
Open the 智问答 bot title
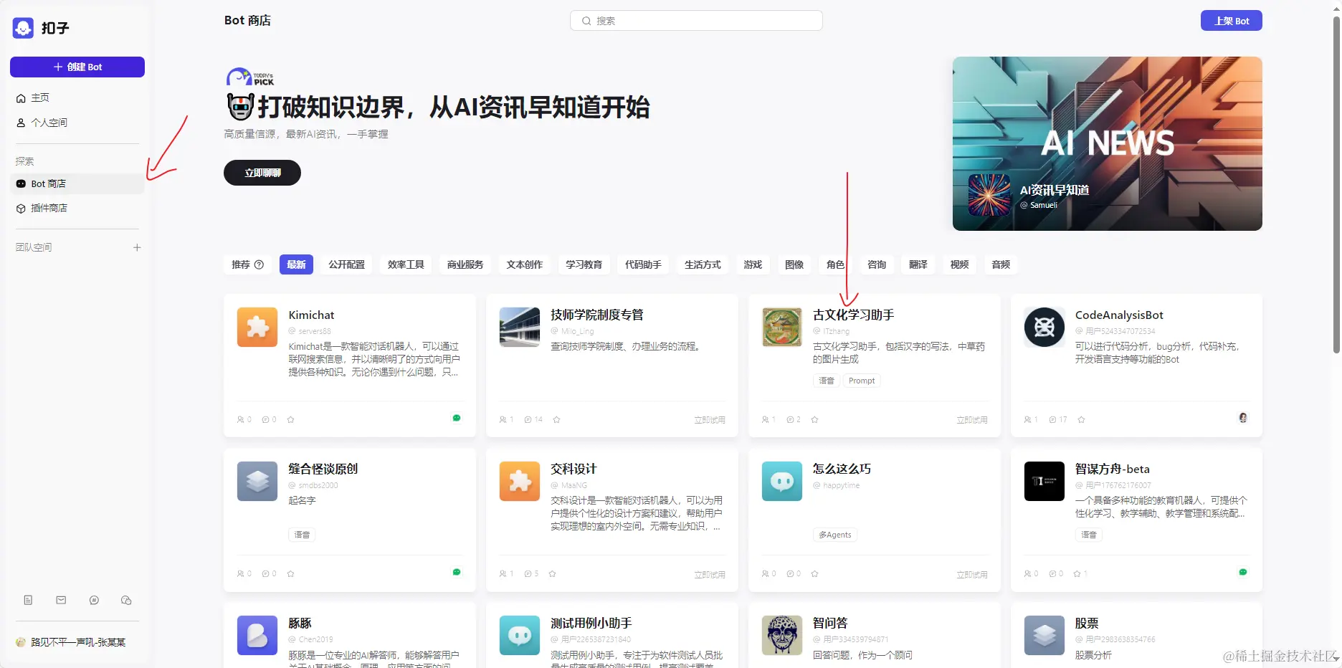(x=830, y=623)
